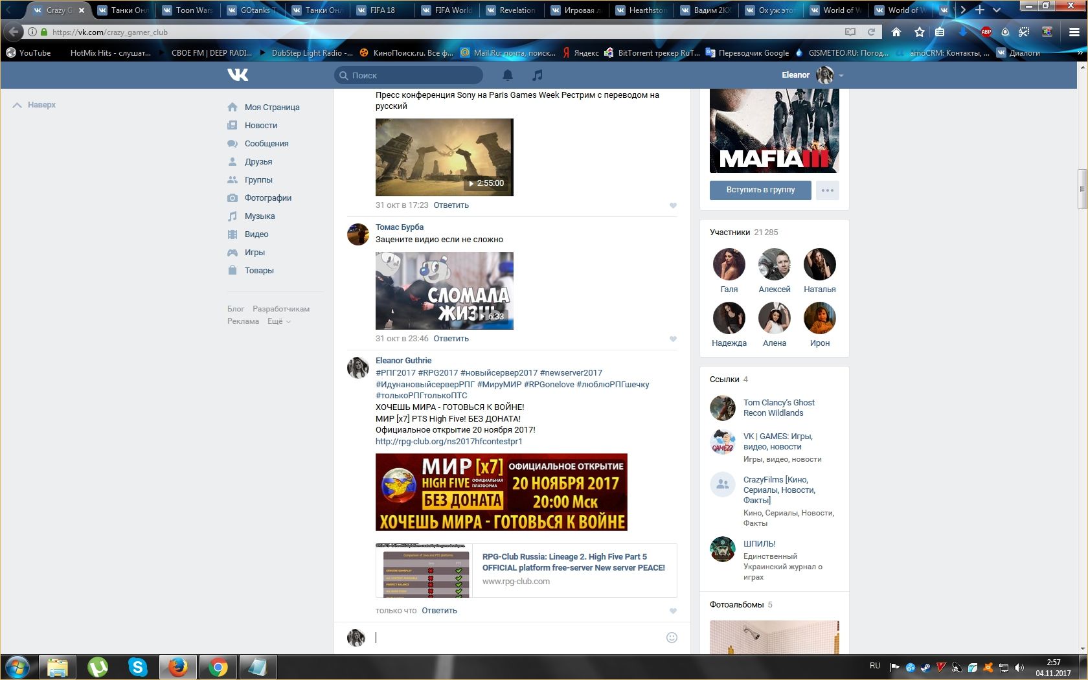Click browser home icon
The height and width of the screenshot is (680, 1088).
[x=896, y=32]
